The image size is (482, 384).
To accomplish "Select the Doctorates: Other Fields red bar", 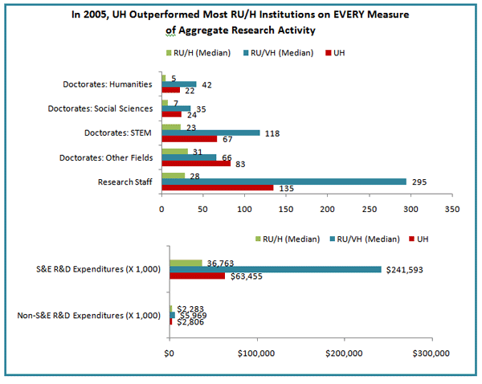I will (196, 164).
